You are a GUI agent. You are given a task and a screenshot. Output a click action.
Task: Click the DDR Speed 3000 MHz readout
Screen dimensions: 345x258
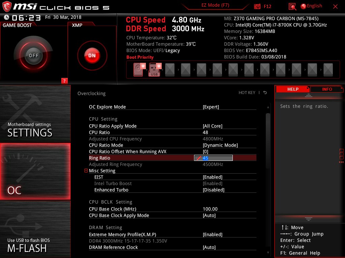[165, 29]
